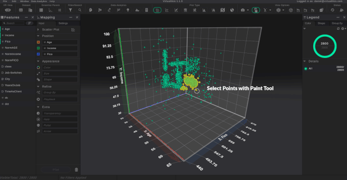The image size is (347, 180).
Task: Click the cube icon in View Options
Action: (278, 10)
